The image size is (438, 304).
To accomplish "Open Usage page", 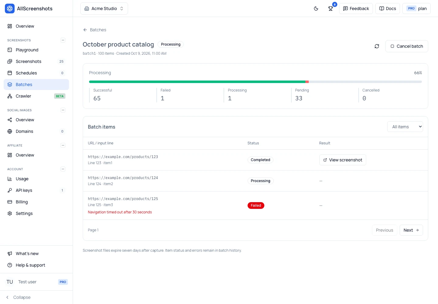I will tap(36, 179).
